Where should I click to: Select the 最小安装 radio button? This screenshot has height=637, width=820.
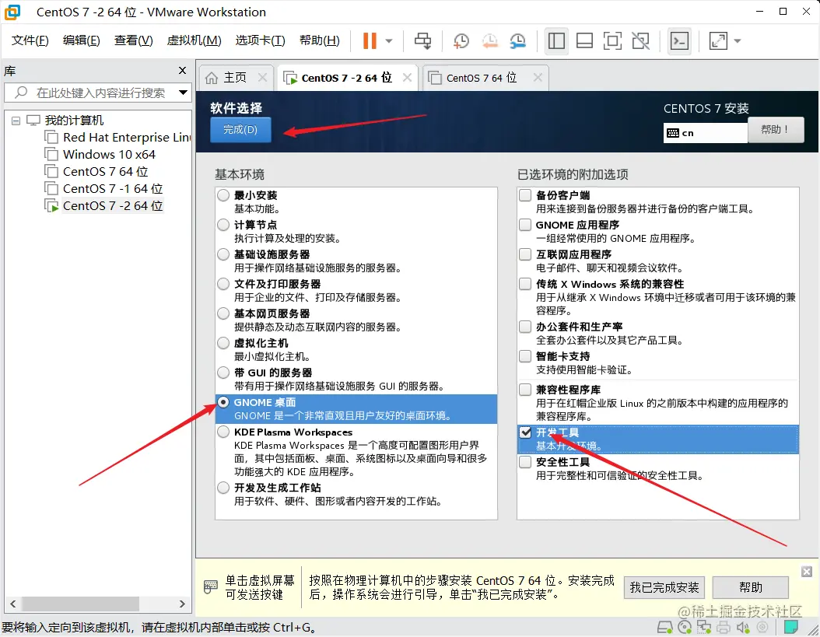223,195
